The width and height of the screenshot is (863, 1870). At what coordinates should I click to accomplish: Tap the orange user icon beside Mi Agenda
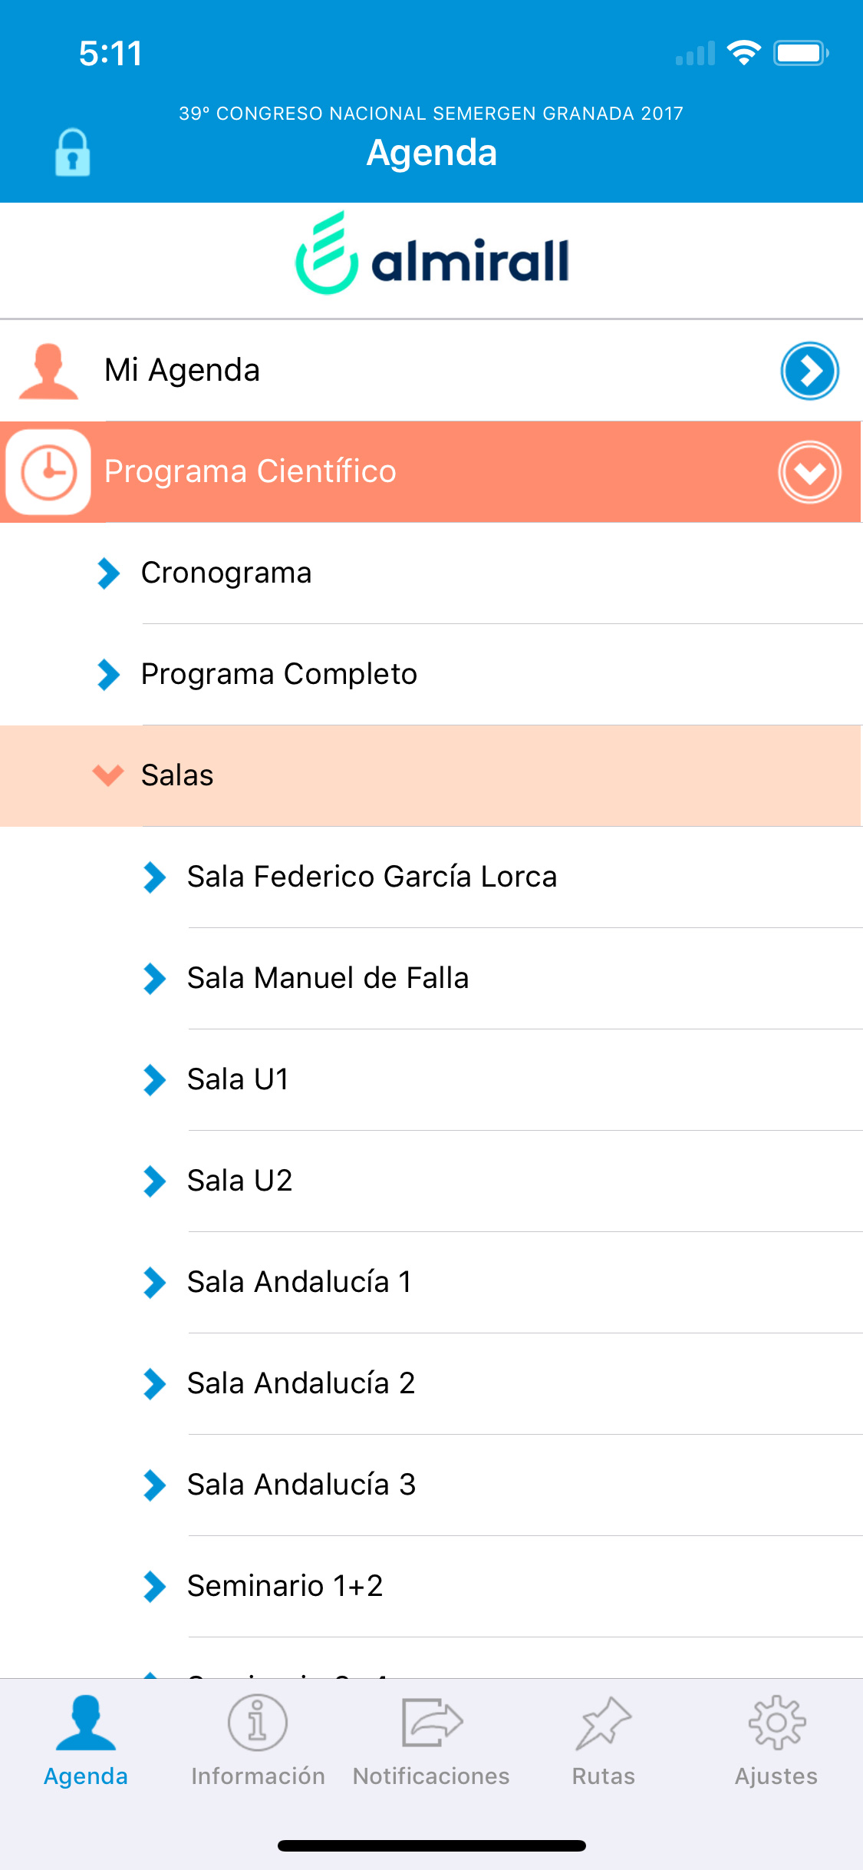(48, 371)
